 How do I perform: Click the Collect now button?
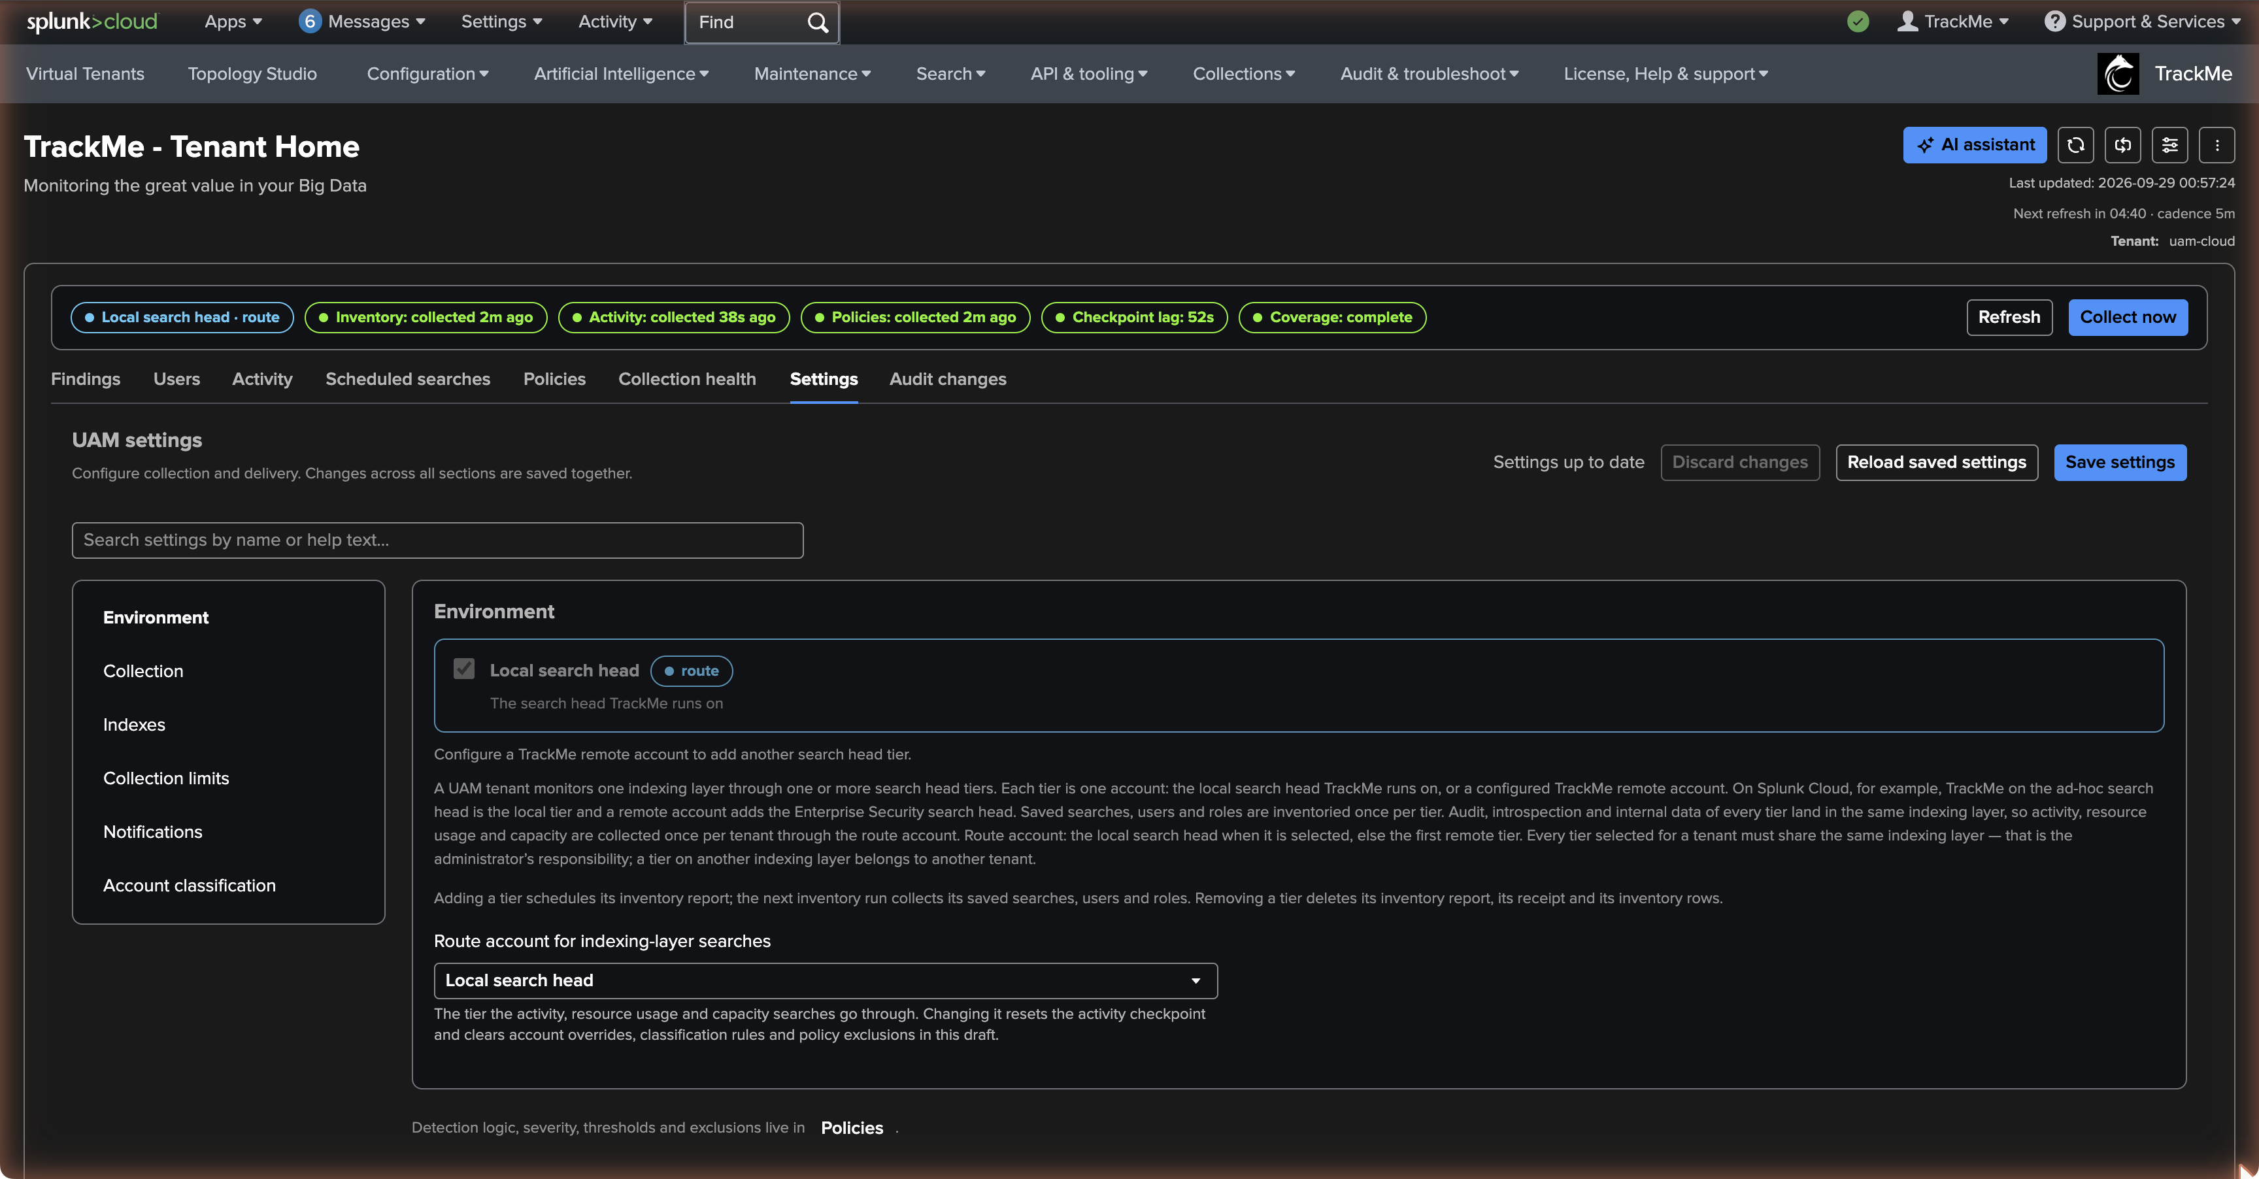pyautogui.click(x=2128, y=318)
